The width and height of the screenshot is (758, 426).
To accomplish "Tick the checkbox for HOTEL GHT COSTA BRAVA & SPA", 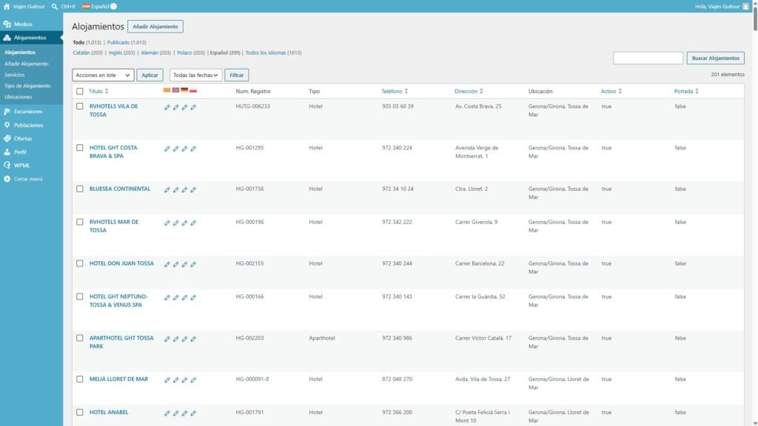I will point(80,148).
